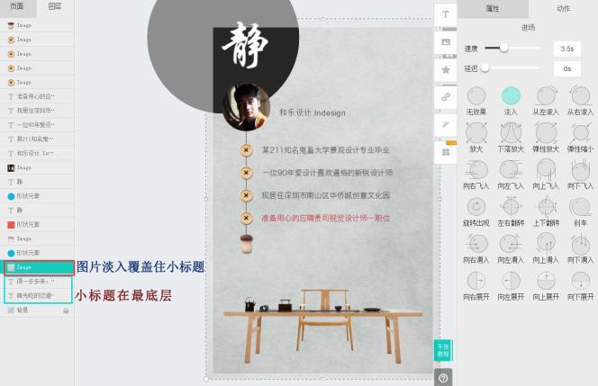Apply the 弹性缩小 animation

pyautogui.click(x=581, y=138)
